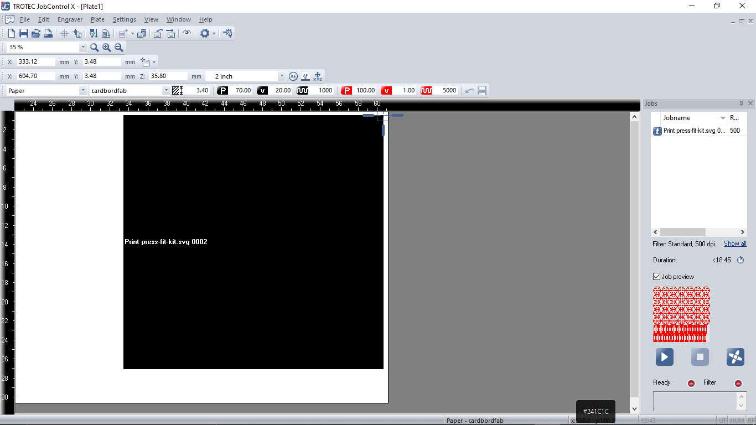Click the Jobname column header
The image size is (756, 425).
tap(695, 118)
